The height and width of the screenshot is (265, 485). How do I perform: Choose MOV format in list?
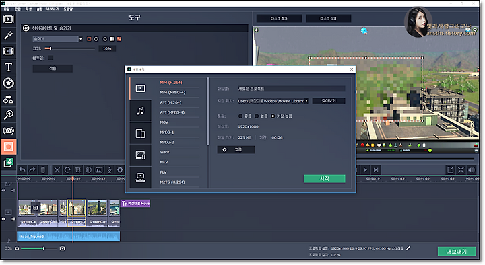[x=164, y=122]
